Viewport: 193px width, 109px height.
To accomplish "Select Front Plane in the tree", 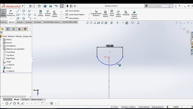I will 11,52.
